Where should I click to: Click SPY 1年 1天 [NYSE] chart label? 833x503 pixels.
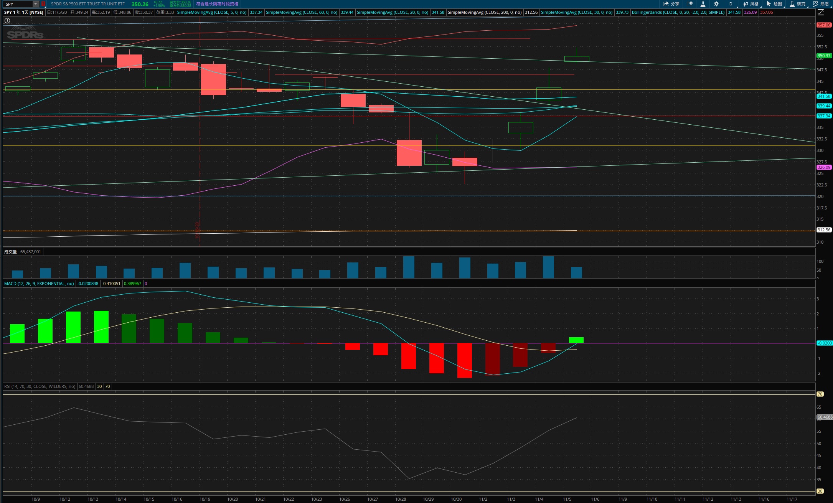tap(24, 12)
